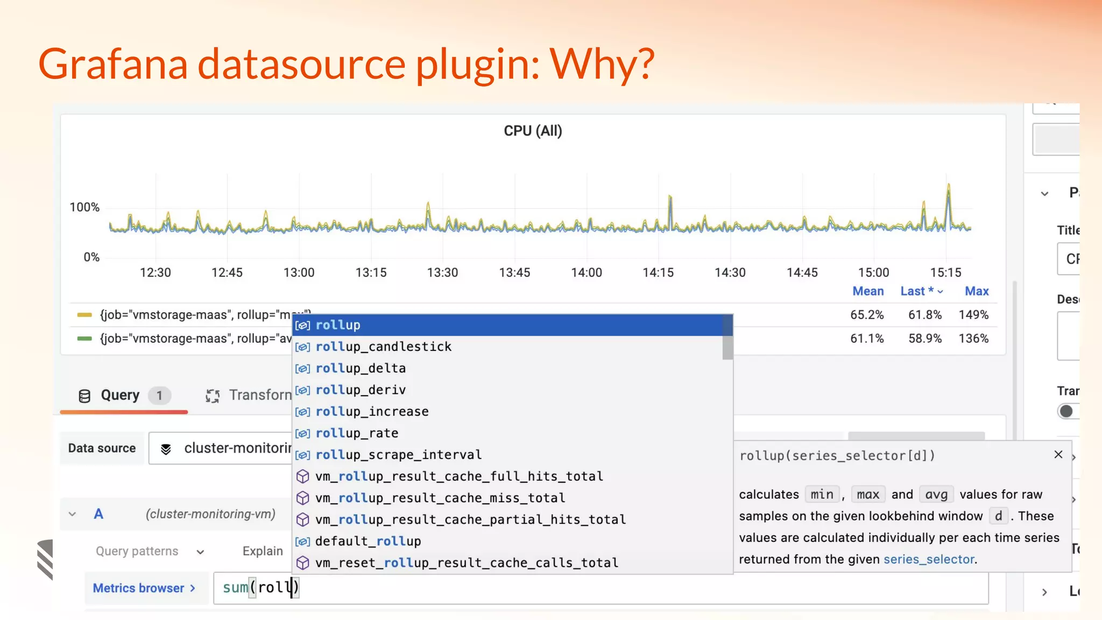
Task: Click the Transform tab icon
Action: [213, 396]
